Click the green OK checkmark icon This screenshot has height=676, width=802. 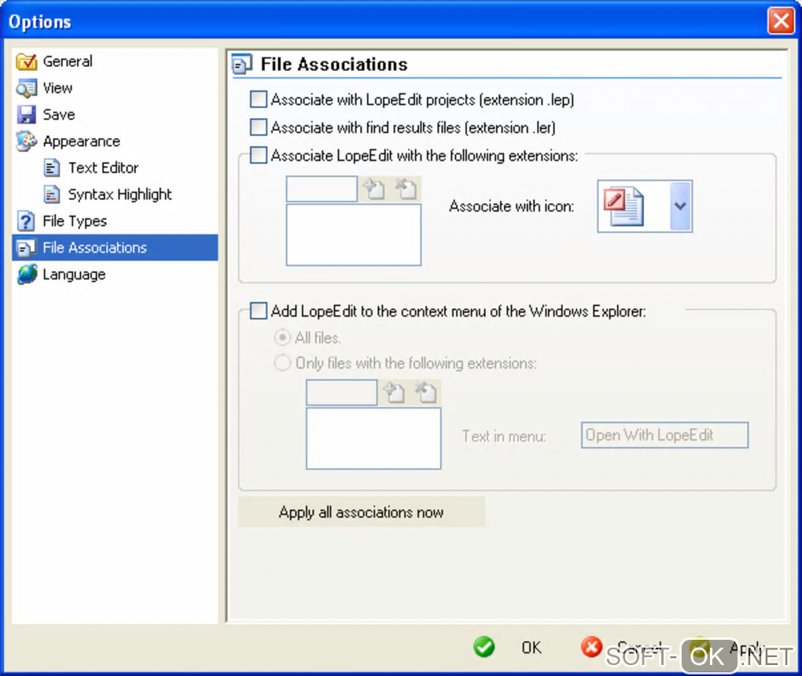(x=484, y=648)
